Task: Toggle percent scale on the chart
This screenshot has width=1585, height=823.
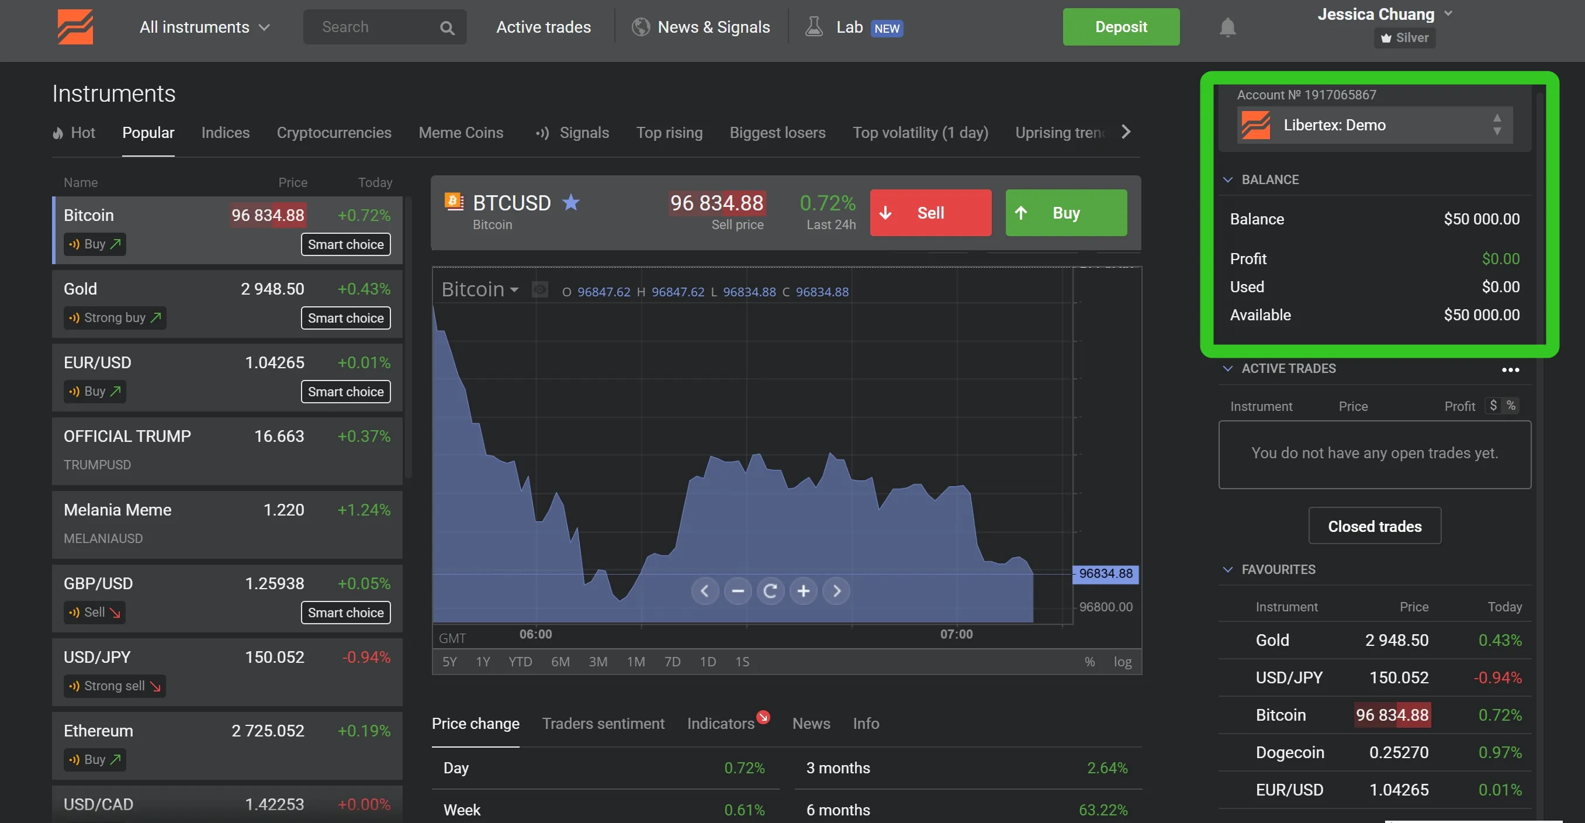Action: 1089,662
